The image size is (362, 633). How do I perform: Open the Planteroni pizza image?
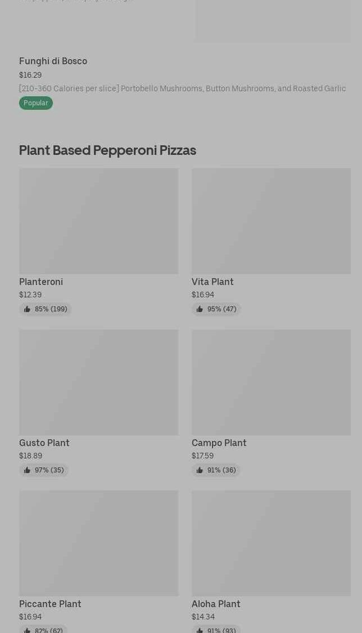pos(98,221)
